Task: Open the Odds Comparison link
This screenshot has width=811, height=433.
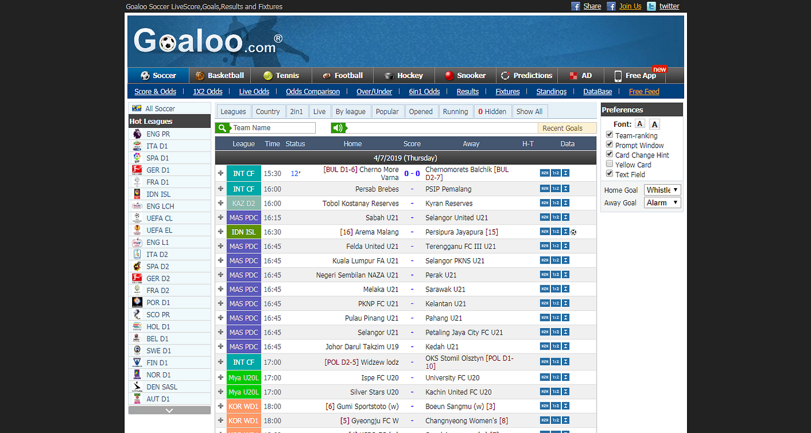Action: 313,91
